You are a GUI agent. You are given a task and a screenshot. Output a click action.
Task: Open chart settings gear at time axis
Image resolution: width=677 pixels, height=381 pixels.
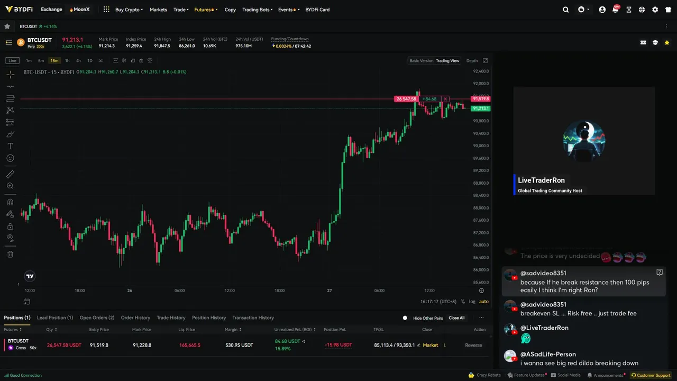tap(481, 291)
